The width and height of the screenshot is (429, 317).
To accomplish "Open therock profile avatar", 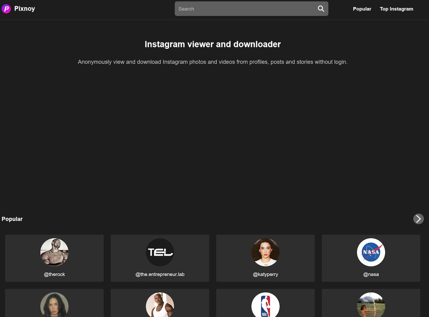I will [54, 252].
